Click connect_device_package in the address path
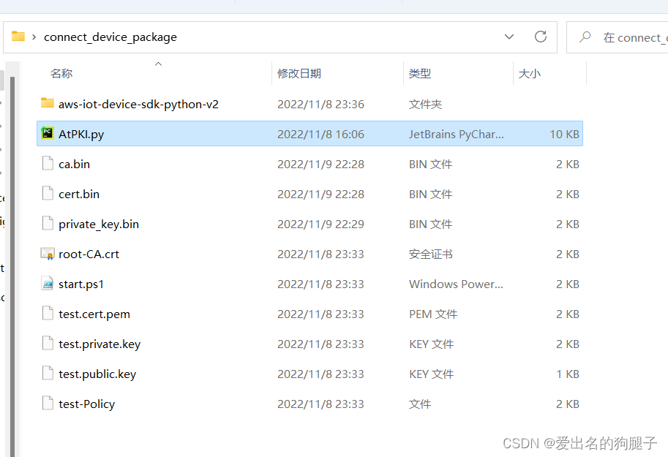The height and width of the screenshot is (457, 668). (x=110, y=37)
